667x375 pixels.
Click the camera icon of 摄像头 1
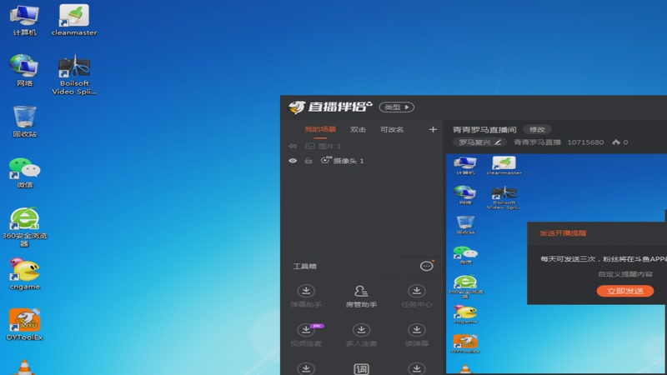pos(325,160)
